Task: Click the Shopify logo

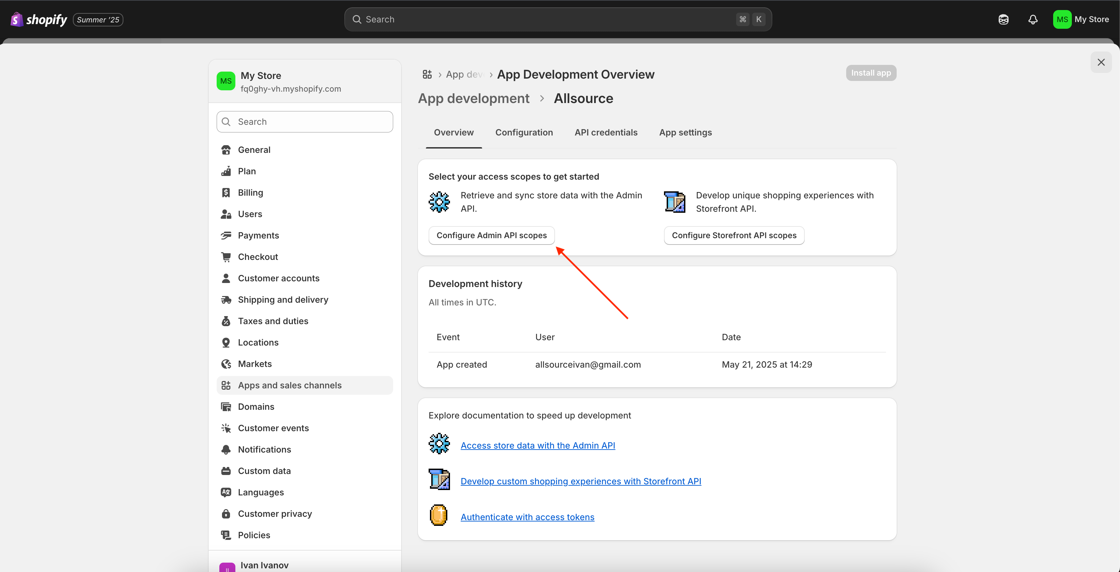Action: pos(39,20)
